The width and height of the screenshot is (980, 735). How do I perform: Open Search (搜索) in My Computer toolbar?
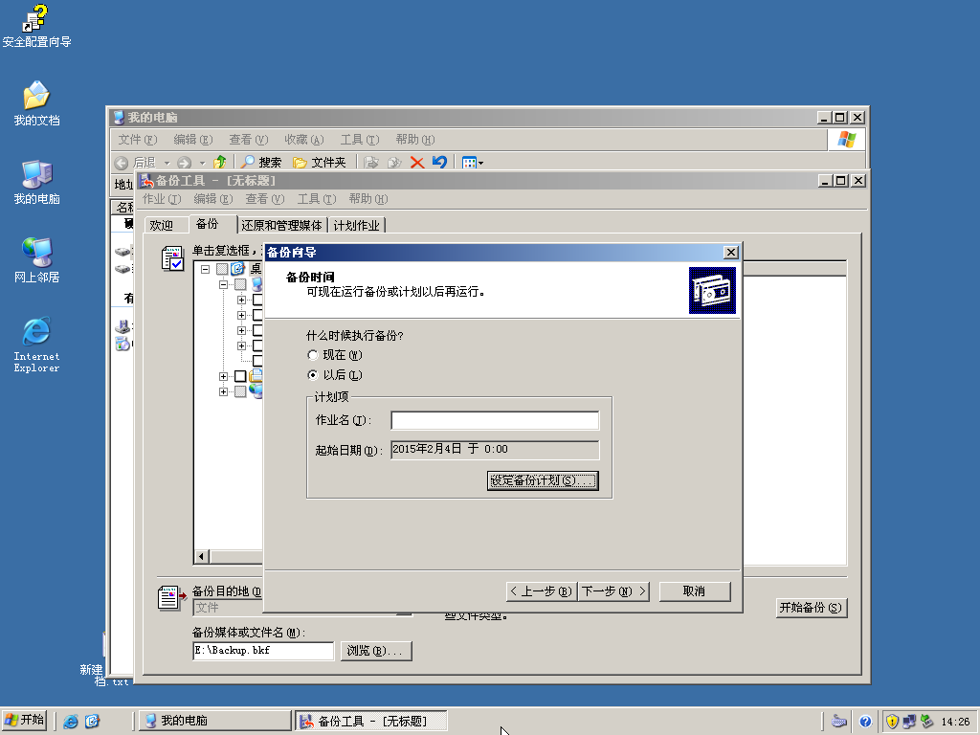click(x=262, y=163)
